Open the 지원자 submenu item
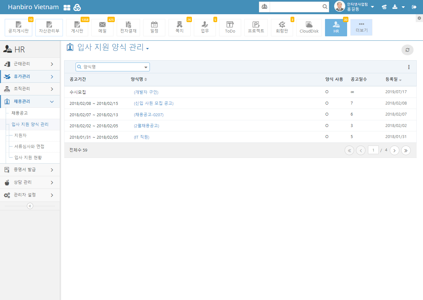Image resolution: width=423 pixels, height=300 pixels. [20, 135]
